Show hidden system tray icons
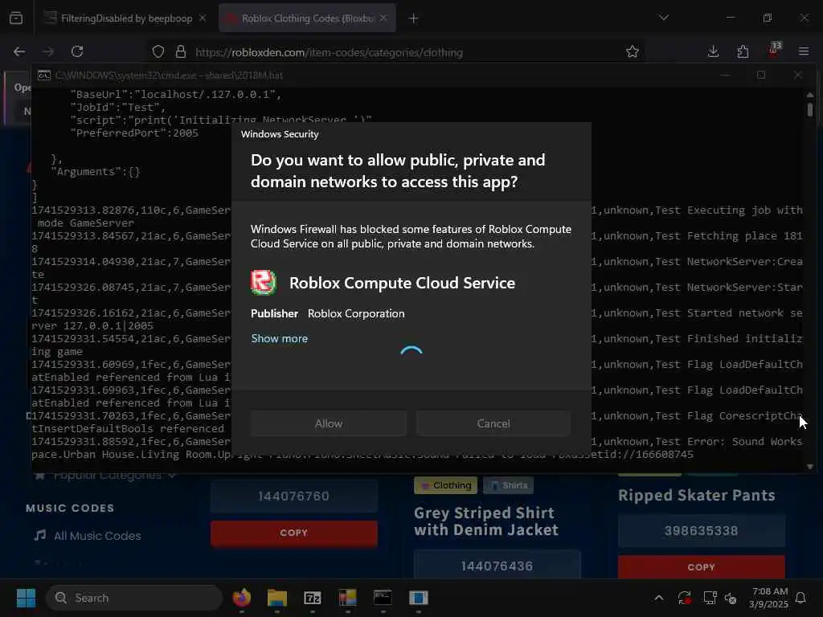 coord(659,598)
